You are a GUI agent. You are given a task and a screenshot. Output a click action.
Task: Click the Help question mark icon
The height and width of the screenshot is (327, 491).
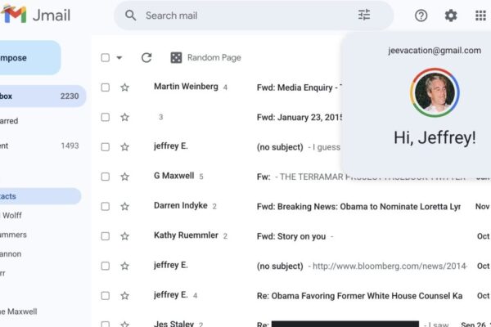421,16
